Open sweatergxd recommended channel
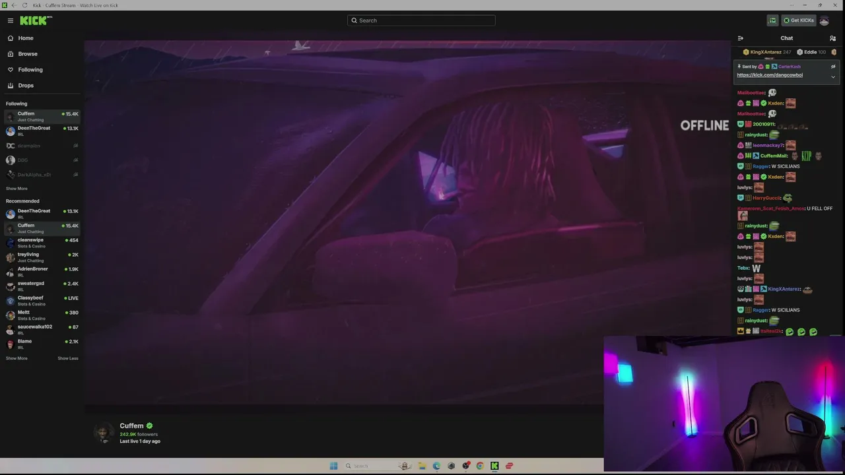 41,286
